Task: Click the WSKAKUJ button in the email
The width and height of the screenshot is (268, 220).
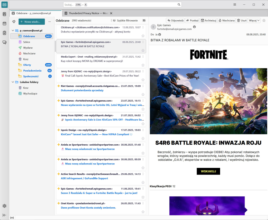Action: (208, 171)
